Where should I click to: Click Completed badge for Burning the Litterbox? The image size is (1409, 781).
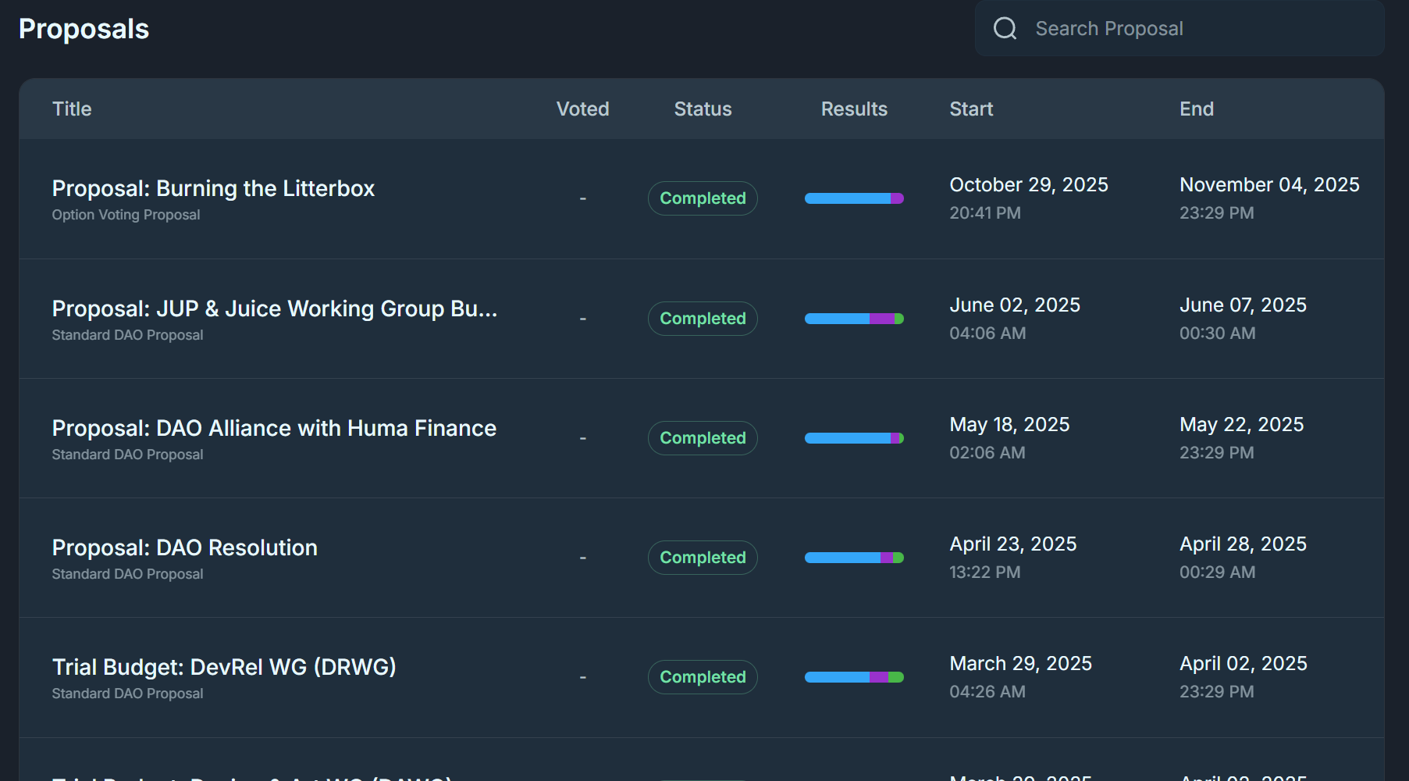[x=703, y=198]
